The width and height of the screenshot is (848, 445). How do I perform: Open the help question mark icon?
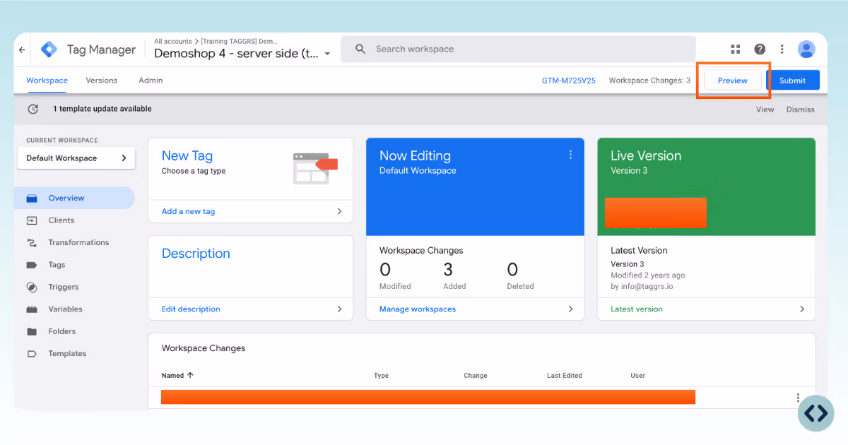click(x=760, y=49)
